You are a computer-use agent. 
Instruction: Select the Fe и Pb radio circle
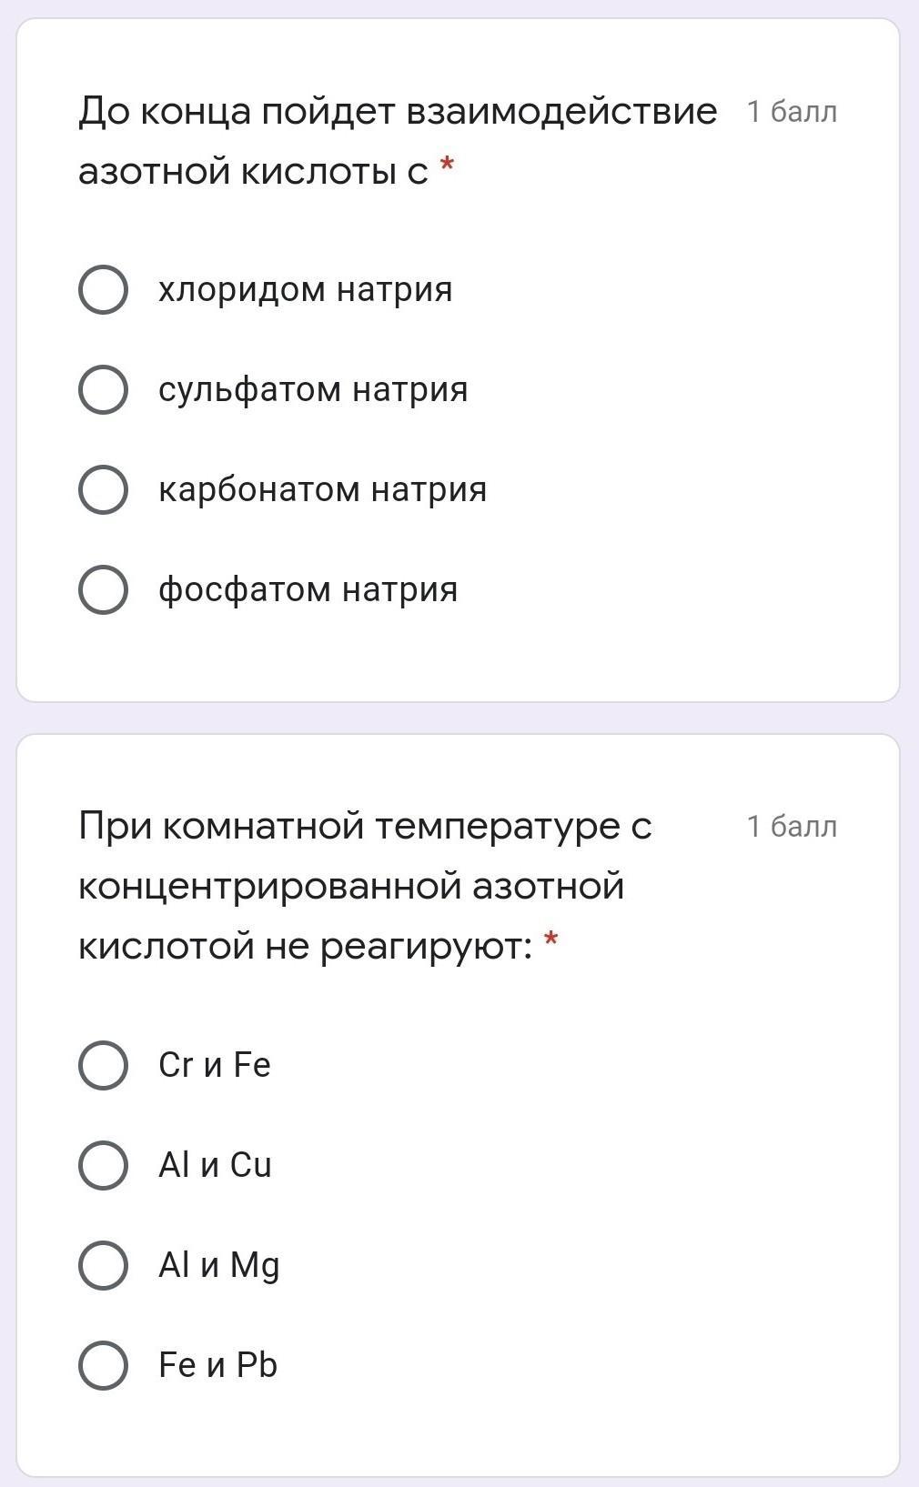[103, 1366]
